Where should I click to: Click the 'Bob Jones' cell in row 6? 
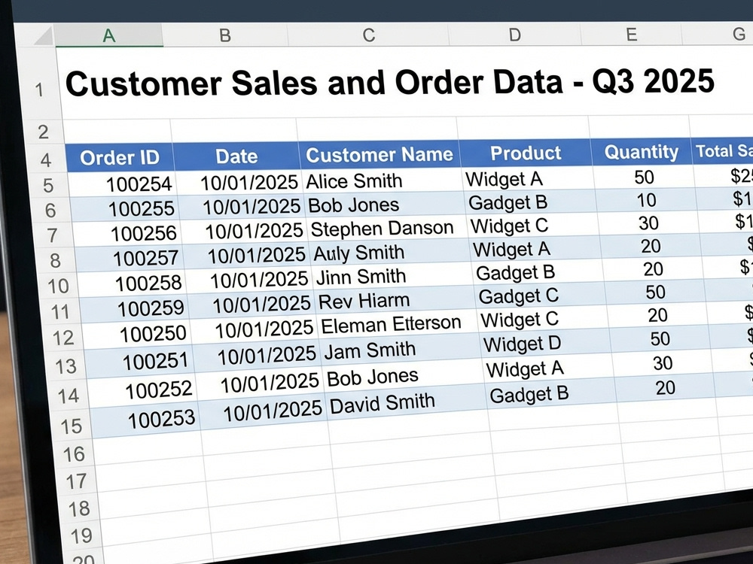385,205
